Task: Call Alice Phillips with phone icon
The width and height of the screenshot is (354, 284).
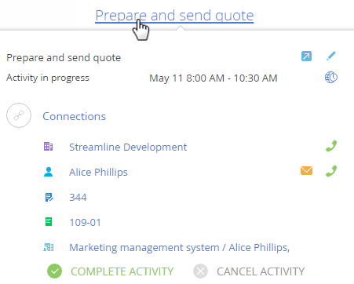Action: click(331, 171)
